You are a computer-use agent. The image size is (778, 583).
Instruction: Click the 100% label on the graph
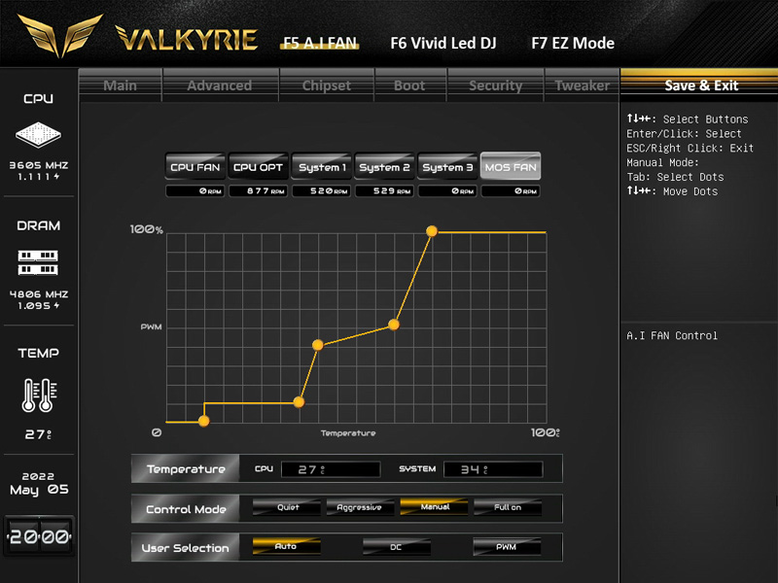pos(147,229)
